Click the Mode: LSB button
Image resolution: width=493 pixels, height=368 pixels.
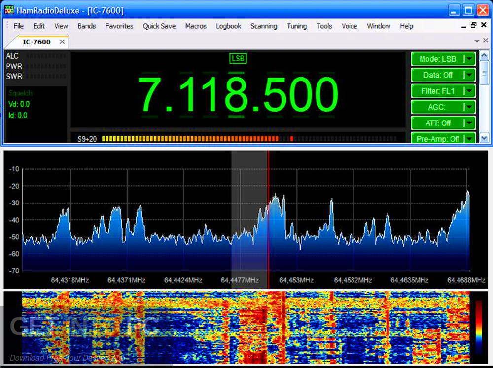438,59
